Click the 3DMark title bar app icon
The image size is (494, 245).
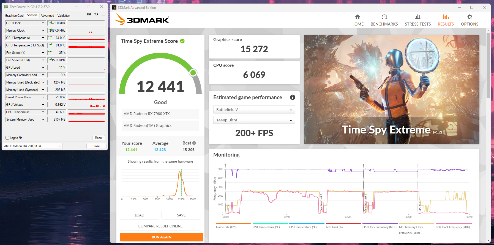point(114,8)
